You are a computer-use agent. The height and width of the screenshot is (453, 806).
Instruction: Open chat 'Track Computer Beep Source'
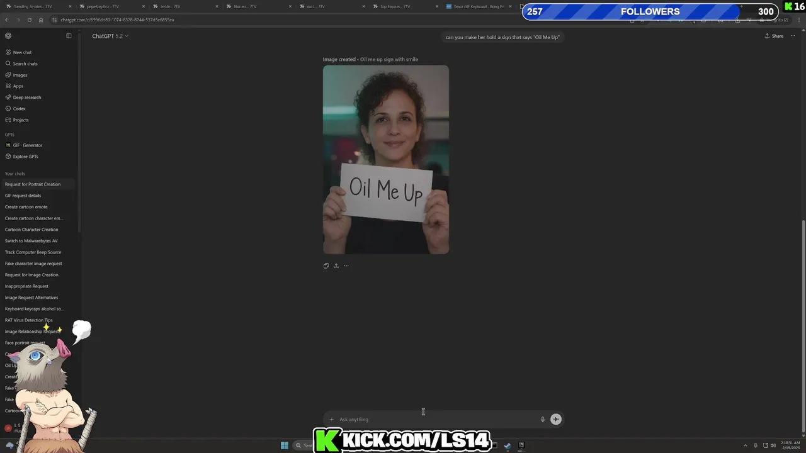[x=38, y=252]
